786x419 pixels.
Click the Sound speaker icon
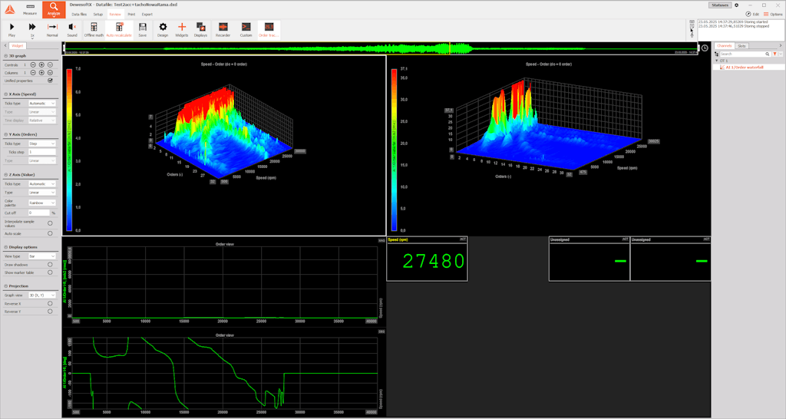click(x=71, y=27)
